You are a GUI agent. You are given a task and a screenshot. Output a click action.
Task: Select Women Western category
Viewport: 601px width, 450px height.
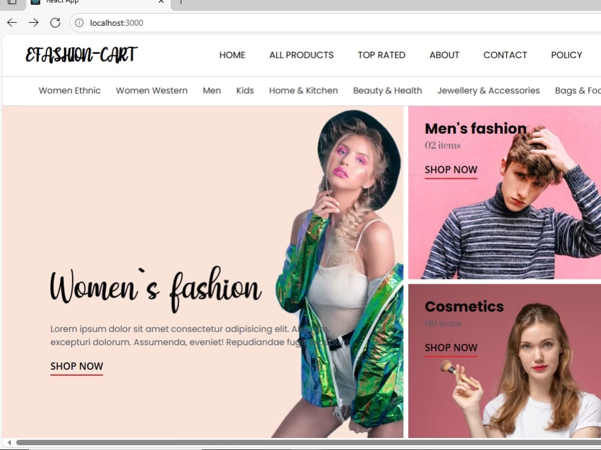tap(152, 91)
